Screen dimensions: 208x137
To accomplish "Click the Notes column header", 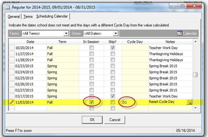I will [170, 42].
